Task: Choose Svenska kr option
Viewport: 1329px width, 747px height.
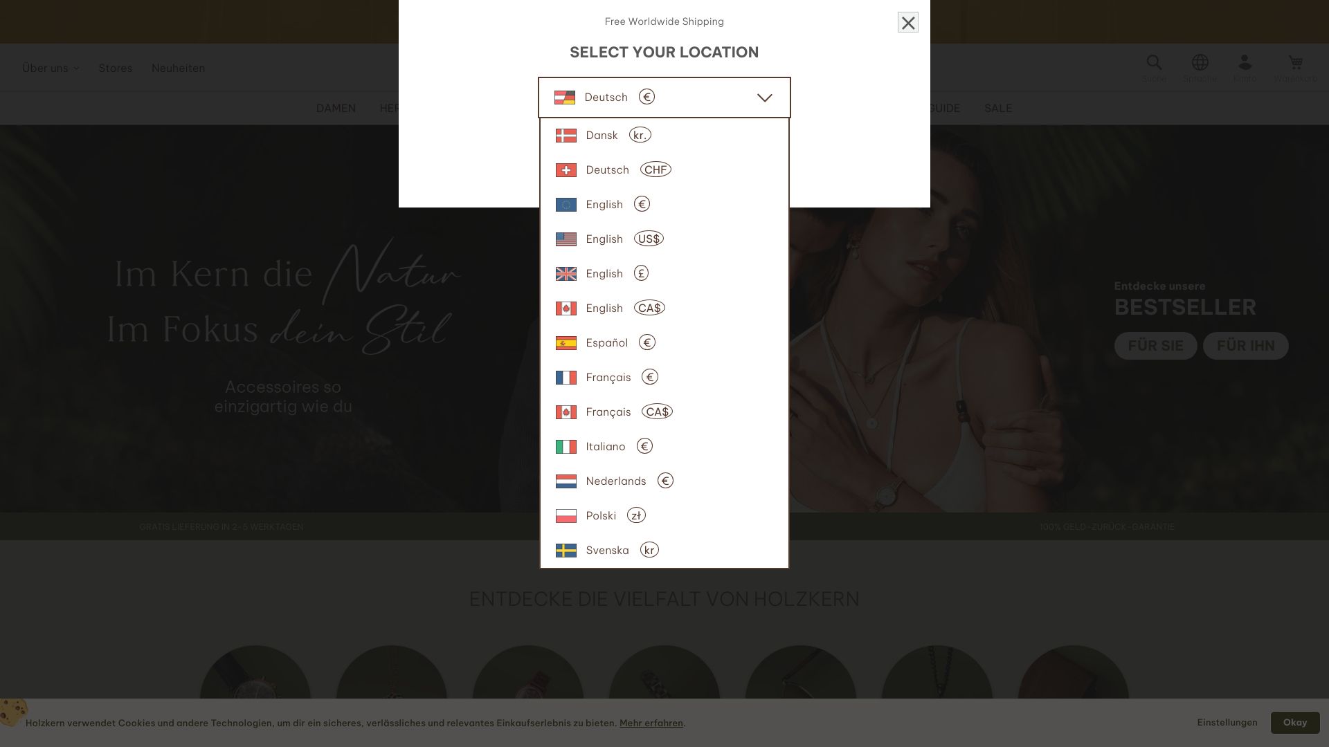Action: coord(664,551)
